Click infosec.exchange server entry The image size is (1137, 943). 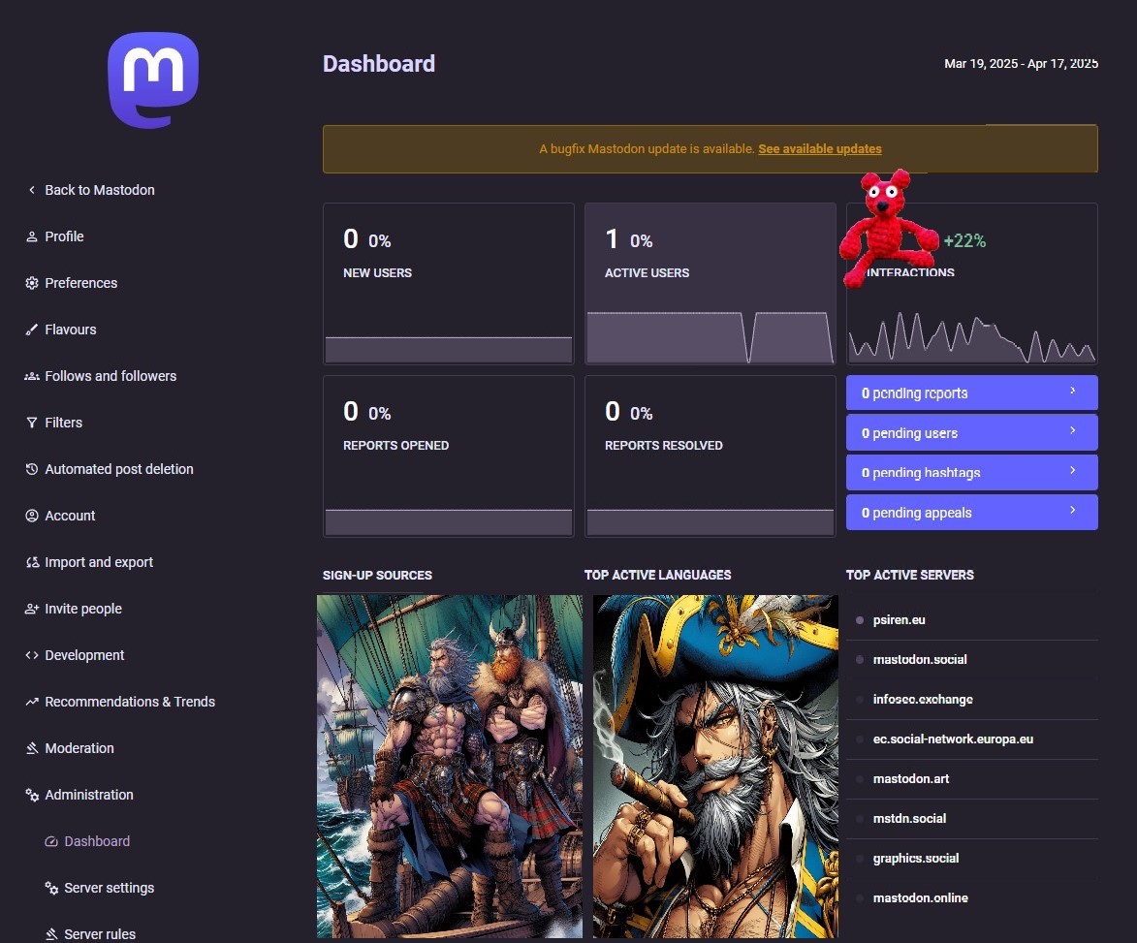click(x=971, y=700)
